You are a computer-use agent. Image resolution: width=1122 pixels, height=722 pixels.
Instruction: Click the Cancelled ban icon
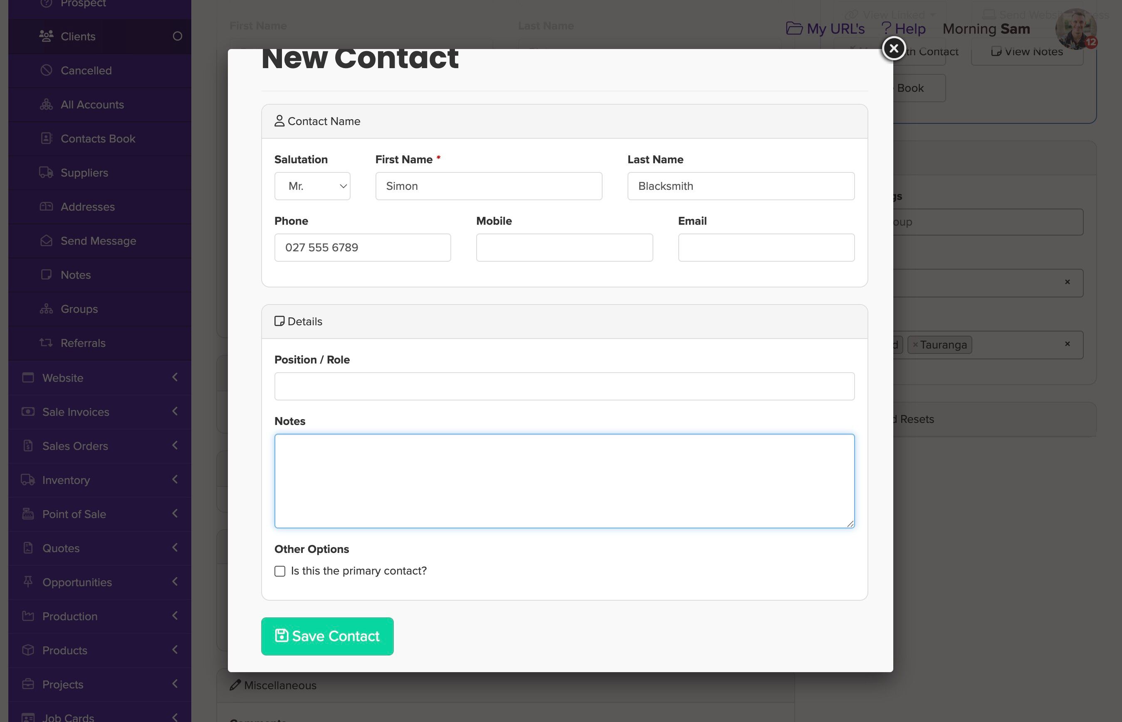click(x=46, y=70)
